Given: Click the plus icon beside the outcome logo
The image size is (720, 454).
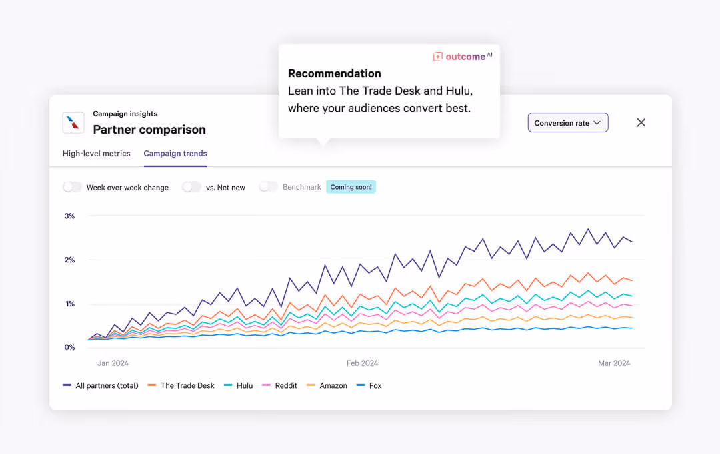Looking at the screenshot, I should (x=437, y=57).
